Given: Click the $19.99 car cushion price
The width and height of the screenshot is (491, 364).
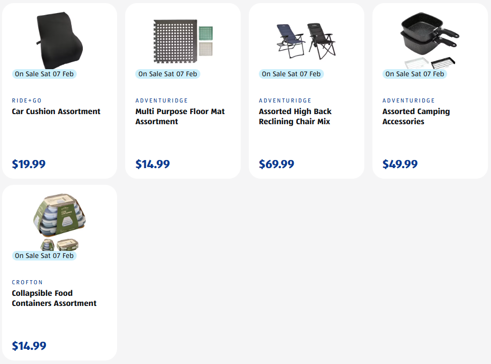Looking at the screenshot, I should click(x=29, y=164).
